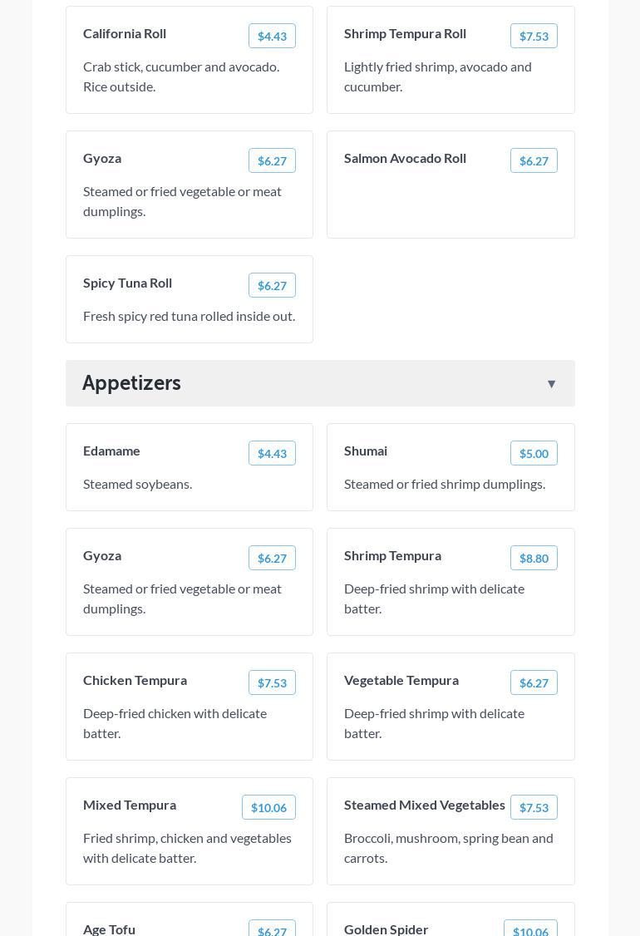640x936 pixels.
Task: Click the Spicy Tuna Roll $6.27 price
Action: (272, 285)
